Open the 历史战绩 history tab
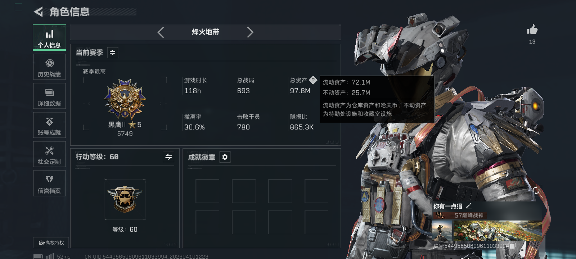Viewport: 576px width, 259px height. [x=49, y=67]
